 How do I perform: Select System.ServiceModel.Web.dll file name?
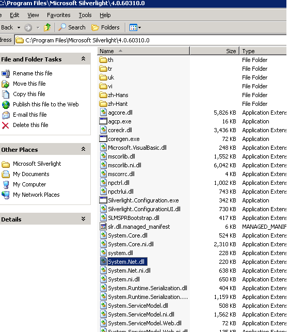pos(145,323)
